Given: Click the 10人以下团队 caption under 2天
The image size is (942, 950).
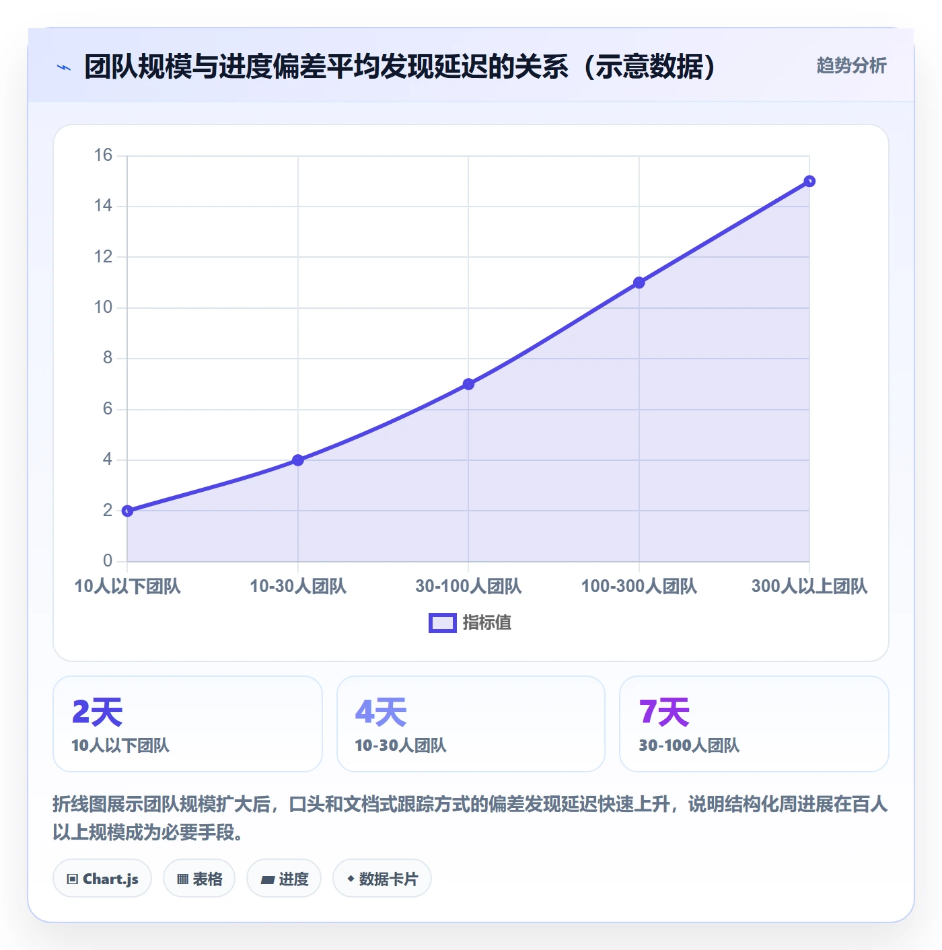Looking at the screenshot, I should (120, 745).
